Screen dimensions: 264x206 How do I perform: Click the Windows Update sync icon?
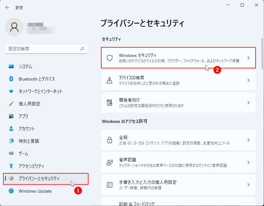coord(11,191)
